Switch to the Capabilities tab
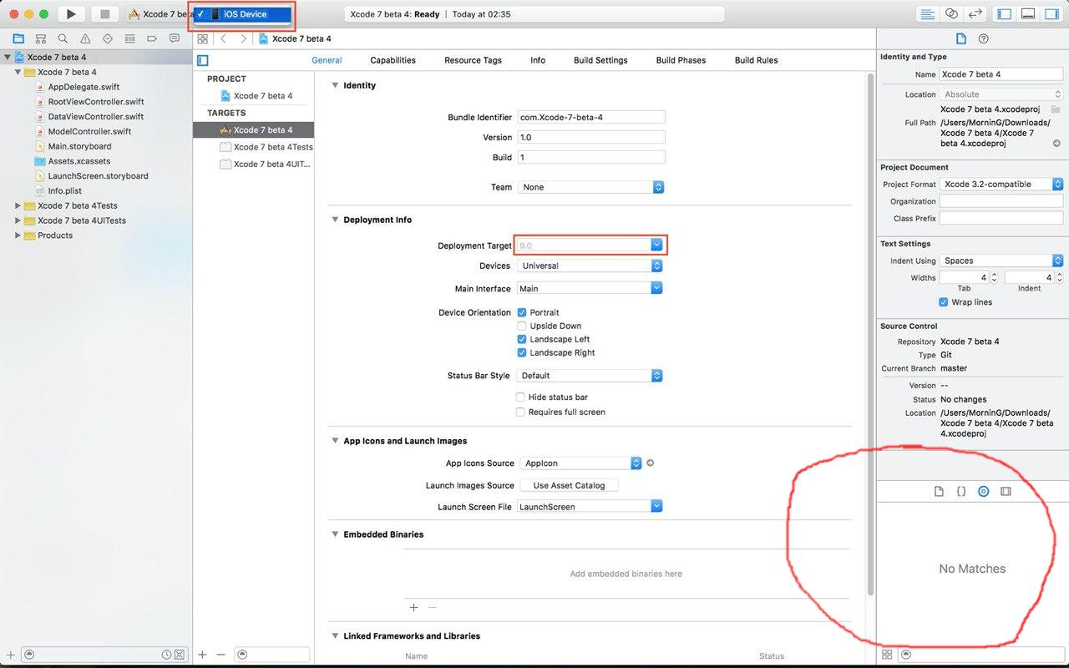The image size is (1069, 668). click(393, 60)
